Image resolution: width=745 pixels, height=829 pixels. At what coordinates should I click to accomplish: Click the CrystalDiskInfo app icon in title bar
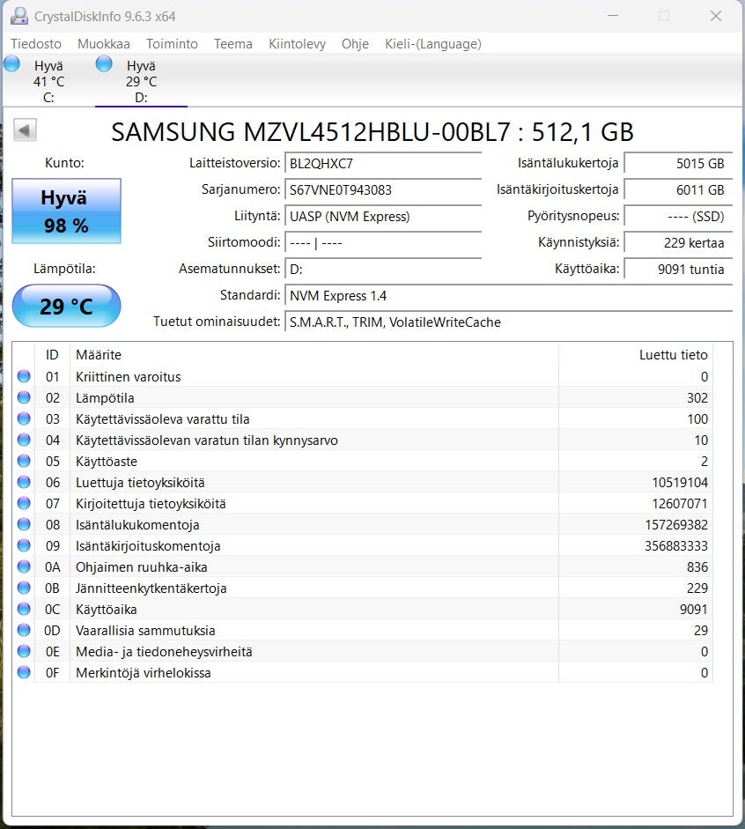click(19, 16)
